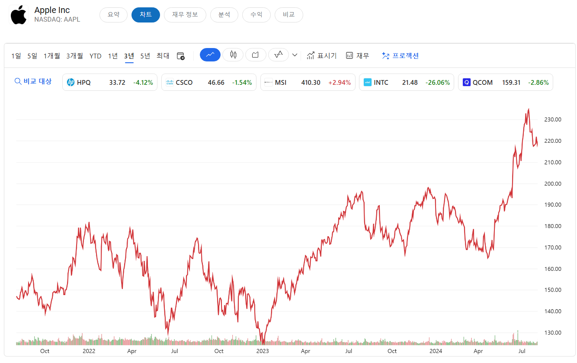The height and width of the screenshot is (363, 577).
Task: Add HPQ comparison chip
Action: point(110,82)
